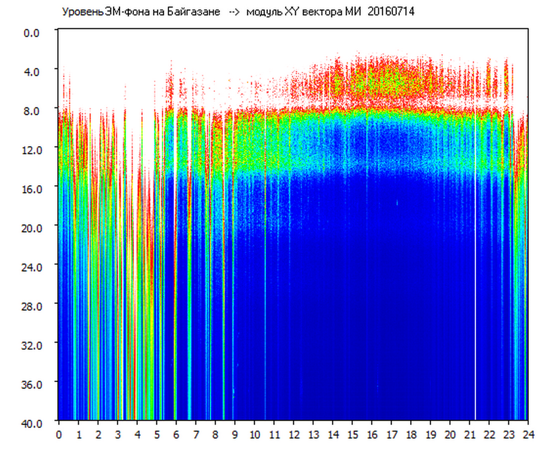The image size is (547, 449).
Task: Select hour 24 label on the horizontal axis
Action: point(528,435)
